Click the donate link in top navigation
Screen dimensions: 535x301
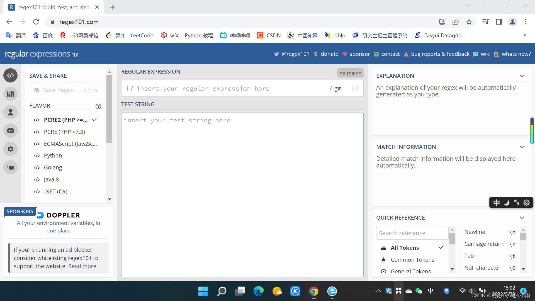click(330, 54)
